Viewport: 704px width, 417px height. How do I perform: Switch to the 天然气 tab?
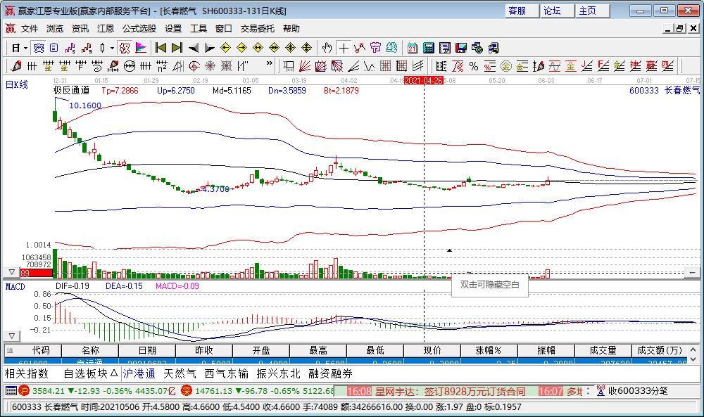[180, 373]
